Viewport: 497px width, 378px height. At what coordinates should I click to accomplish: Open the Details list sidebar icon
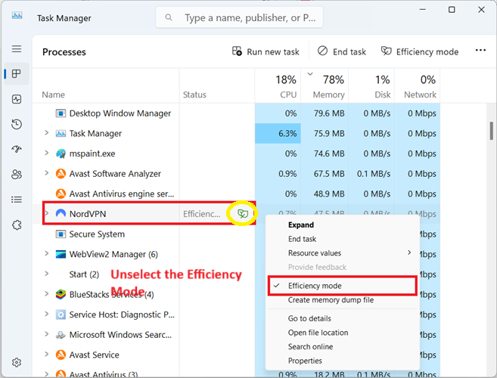[17, 200]
